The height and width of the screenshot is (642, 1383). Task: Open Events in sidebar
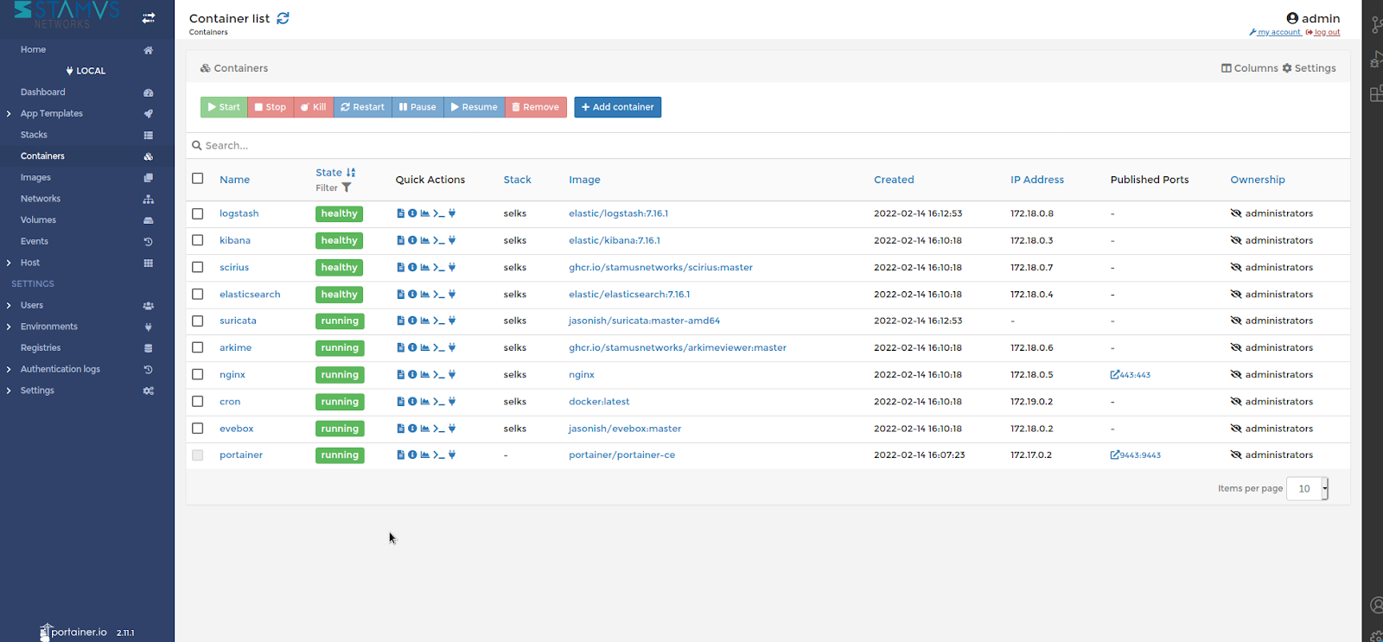[35, 241]
